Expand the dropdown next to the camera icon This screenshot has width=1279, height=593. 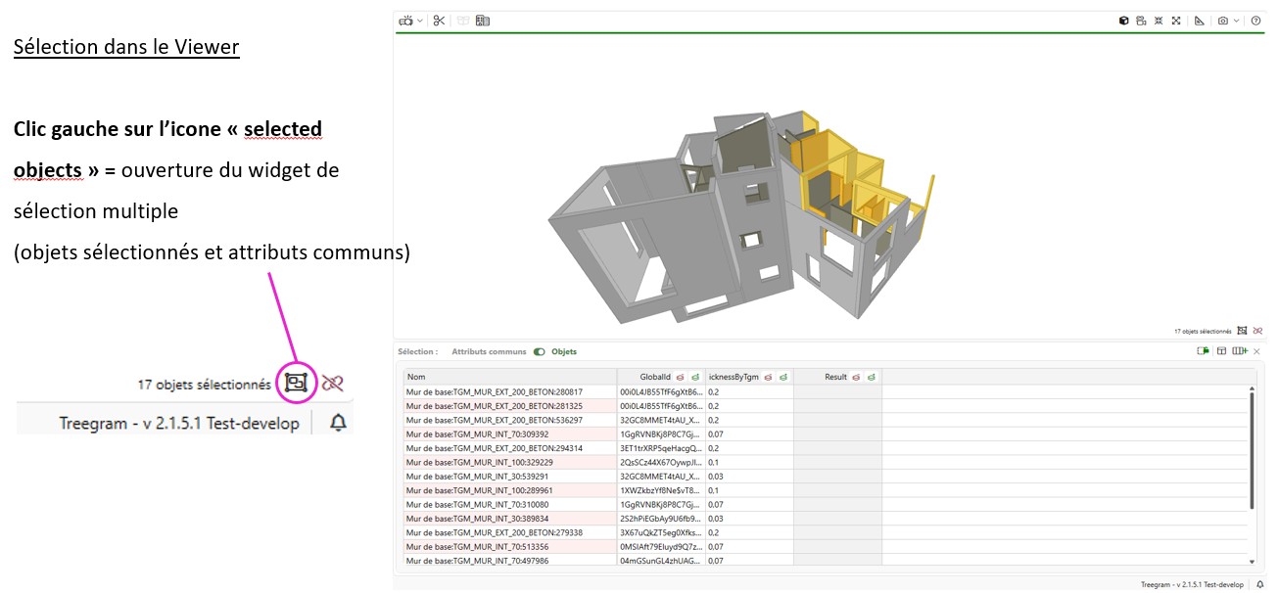pos(1236,21)
